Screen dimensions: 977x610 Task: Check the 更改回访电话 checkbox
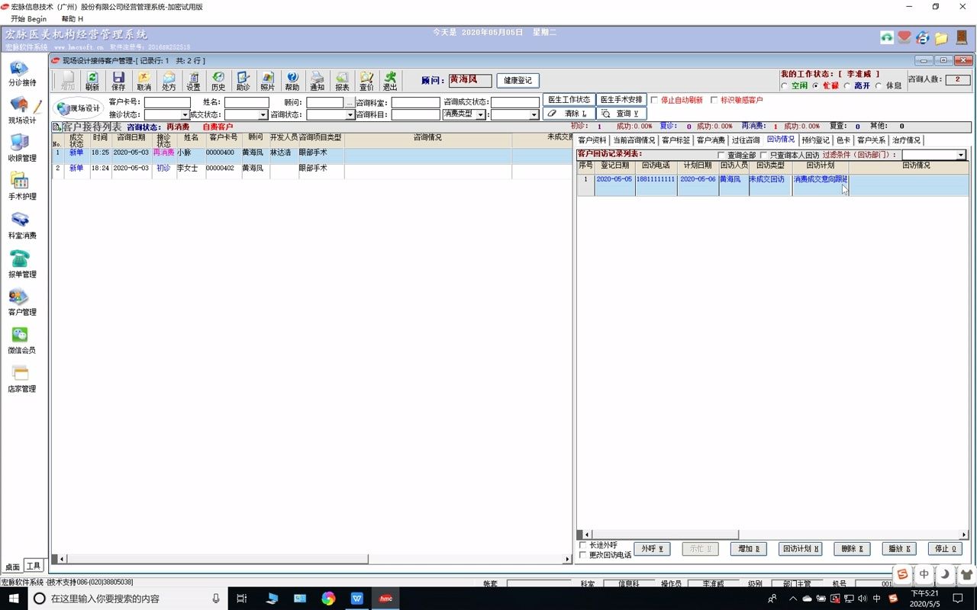(x=584, y=555)
